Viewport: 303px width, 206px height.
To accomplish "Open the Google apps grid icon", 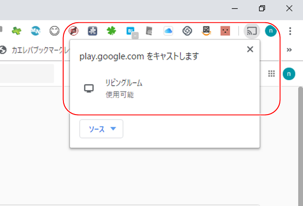I will pos(271,73).
